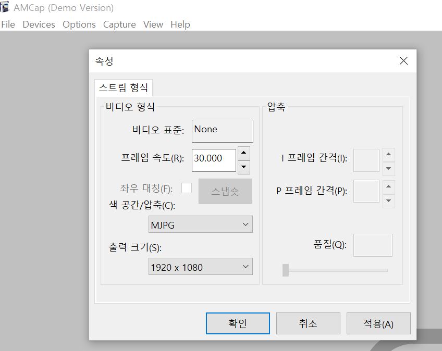Click I 프레임 간격 up arrow

coord(388,155)
